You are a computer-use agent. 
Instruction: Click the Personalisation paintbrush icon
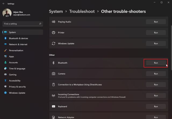[5, 50]
